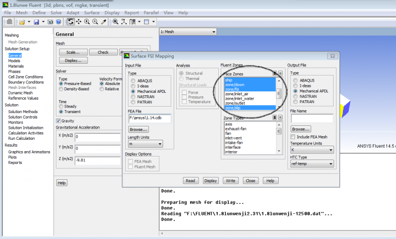
Task: Click the Read button in FSI dialog
Action: [x=191, y=181]
